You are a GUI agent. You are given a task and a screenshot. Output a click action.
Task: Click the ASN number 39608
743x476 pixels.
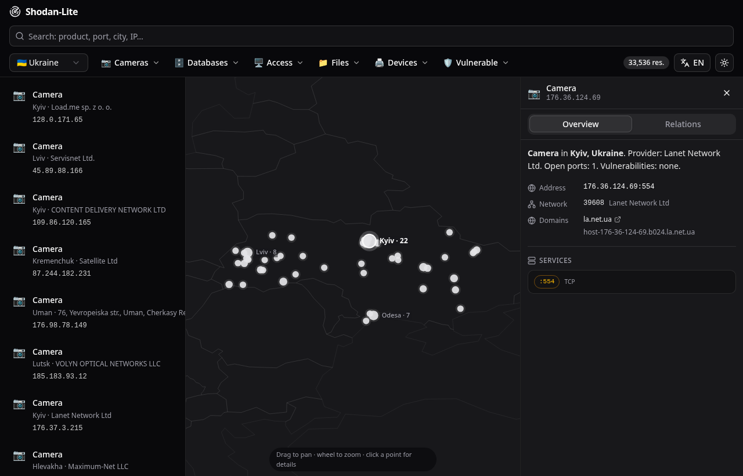[594, 203]
